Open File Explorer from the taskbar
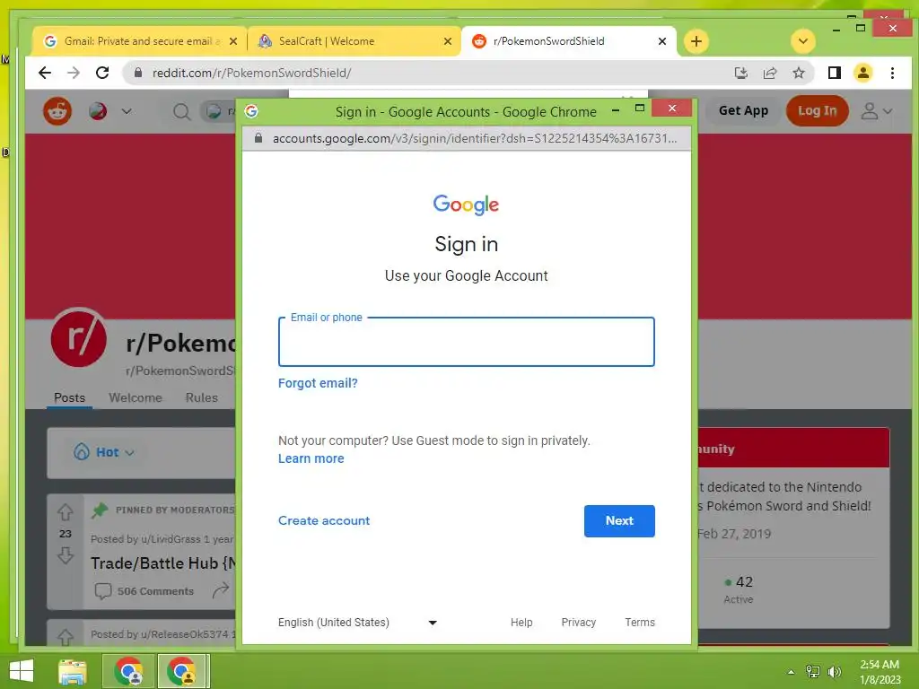This screenshot has width=919, height=689. click(73, 671)
